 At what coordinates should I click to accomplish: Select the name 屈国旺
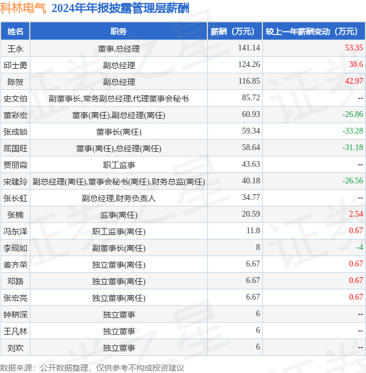point(15,148)
